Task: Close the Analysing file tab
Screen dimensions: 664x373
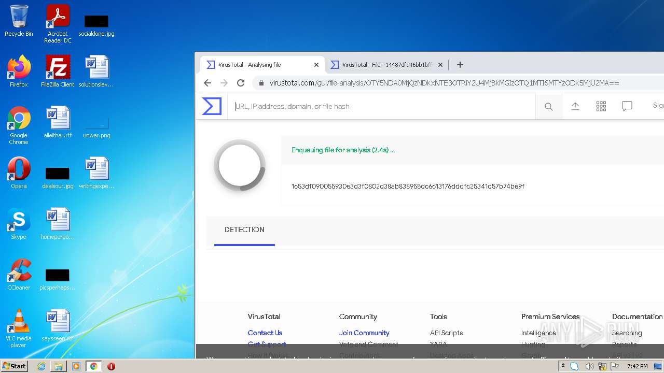Action: point(316,65)
